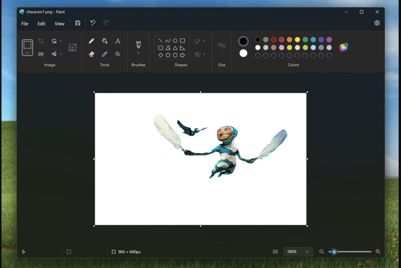Open the File menu
Screen dimensions: 401x268
pos(24,23)
